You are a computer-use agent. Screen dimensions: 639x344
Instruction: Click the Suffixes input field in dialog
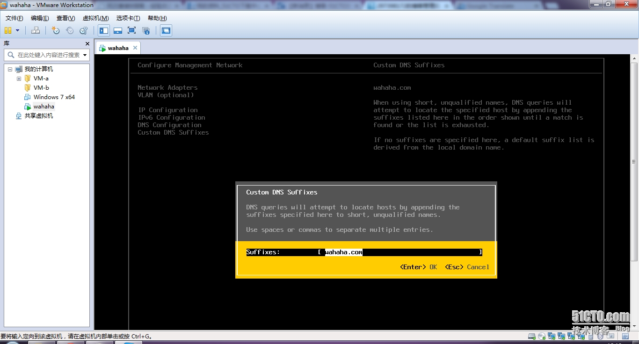[400, 252]
